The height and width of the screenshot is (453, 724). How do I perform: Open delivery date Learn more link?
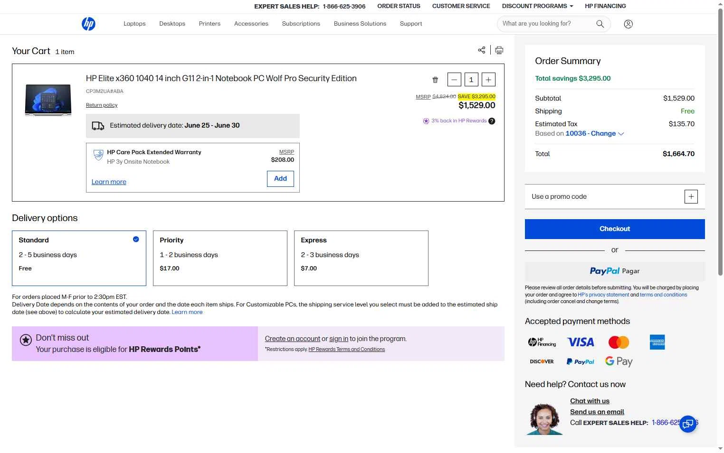click(187, 312)
